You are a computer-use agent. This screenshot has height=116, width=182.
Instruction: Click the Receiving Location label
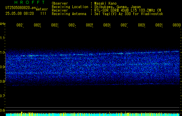click(70, 7)
